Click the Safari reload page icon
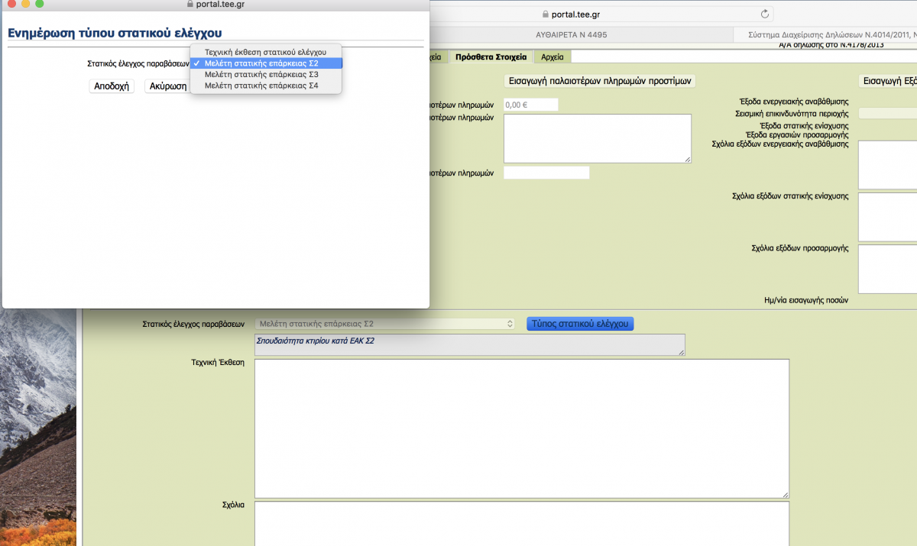Screen dimensions: 917x546 pos(765,15)
